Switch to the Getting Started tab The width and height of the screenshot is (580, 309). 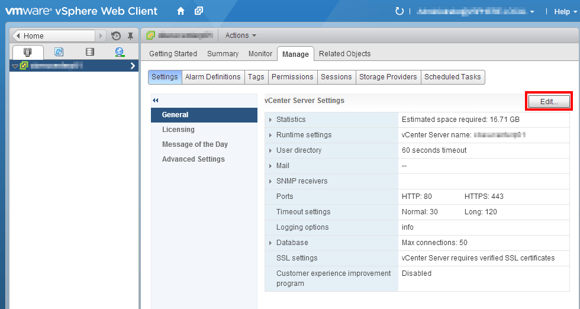point(173,54)
